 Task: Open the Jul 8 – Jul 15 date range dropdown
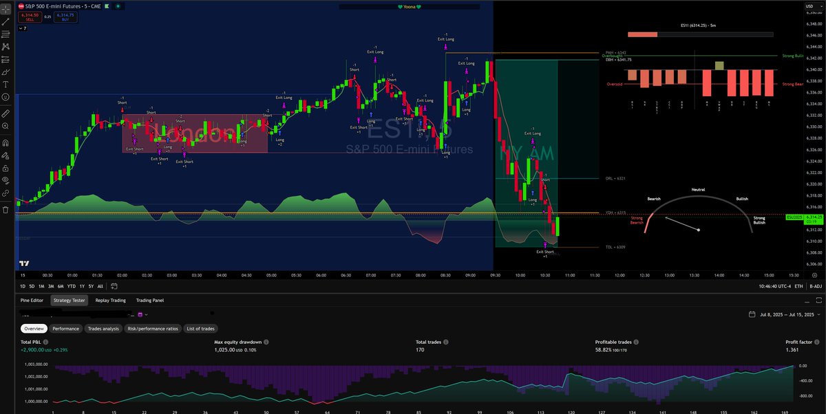click(x=785, y=314)
